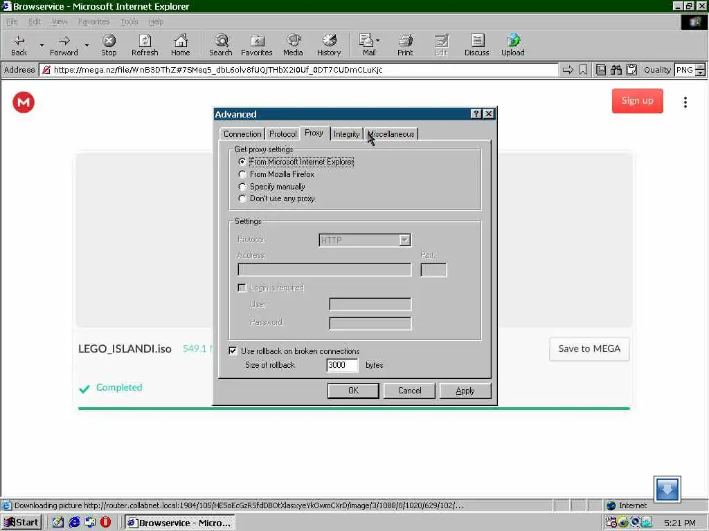709x531 pixels.
Task: Launch Internet Explorer from quick launch
Action: [74, 523]
